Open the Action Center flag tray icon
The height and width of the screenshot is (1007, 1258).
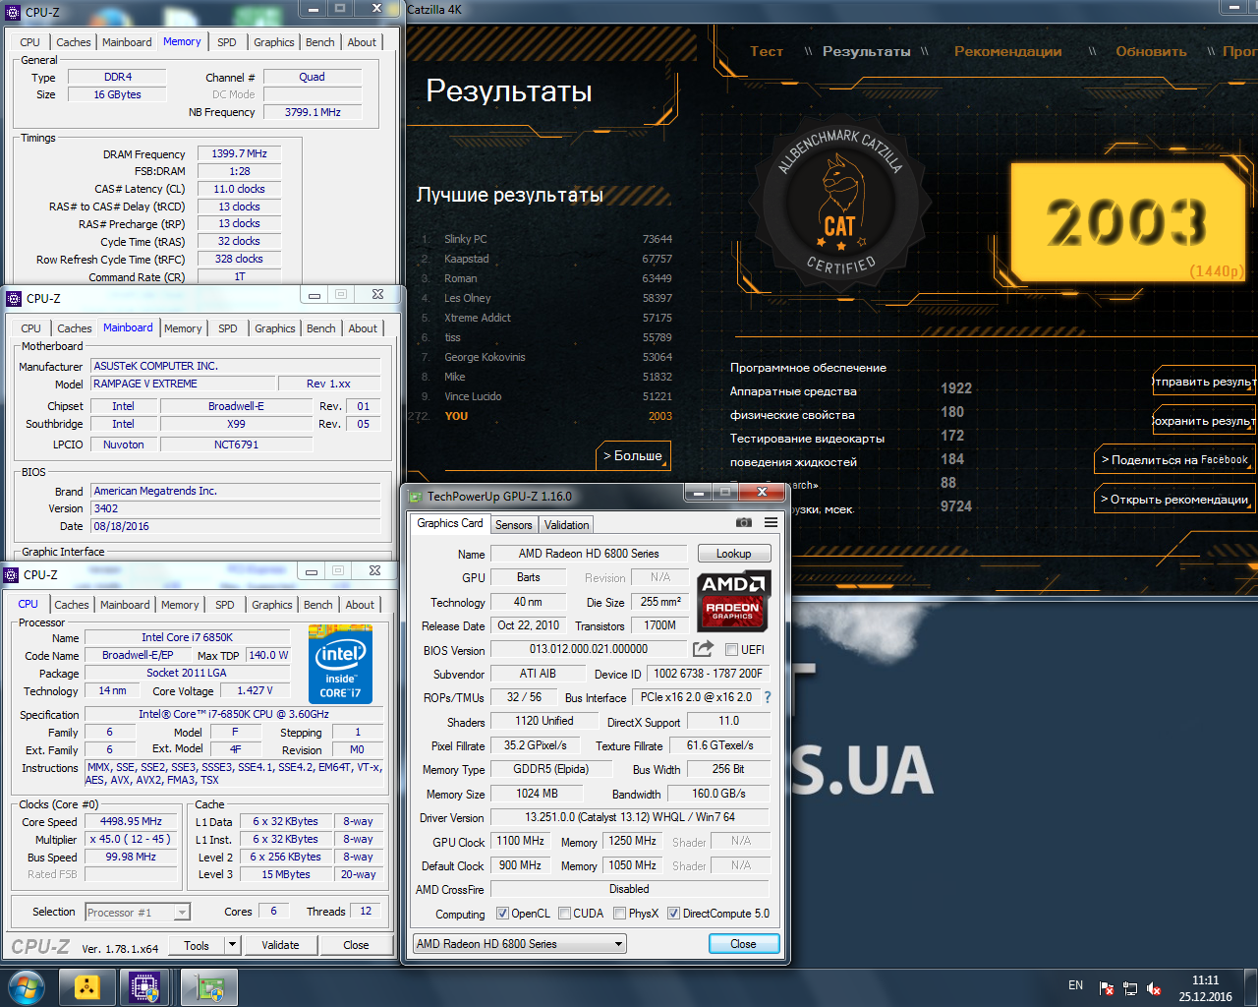coord(1107,988)
